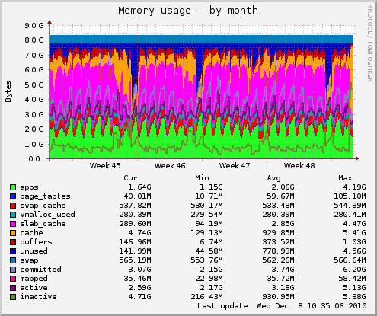Image resolution: width=377 pixels, height=316 pixels.
Task: Click committed max value 6.20G
Action: tap(354, 270)
